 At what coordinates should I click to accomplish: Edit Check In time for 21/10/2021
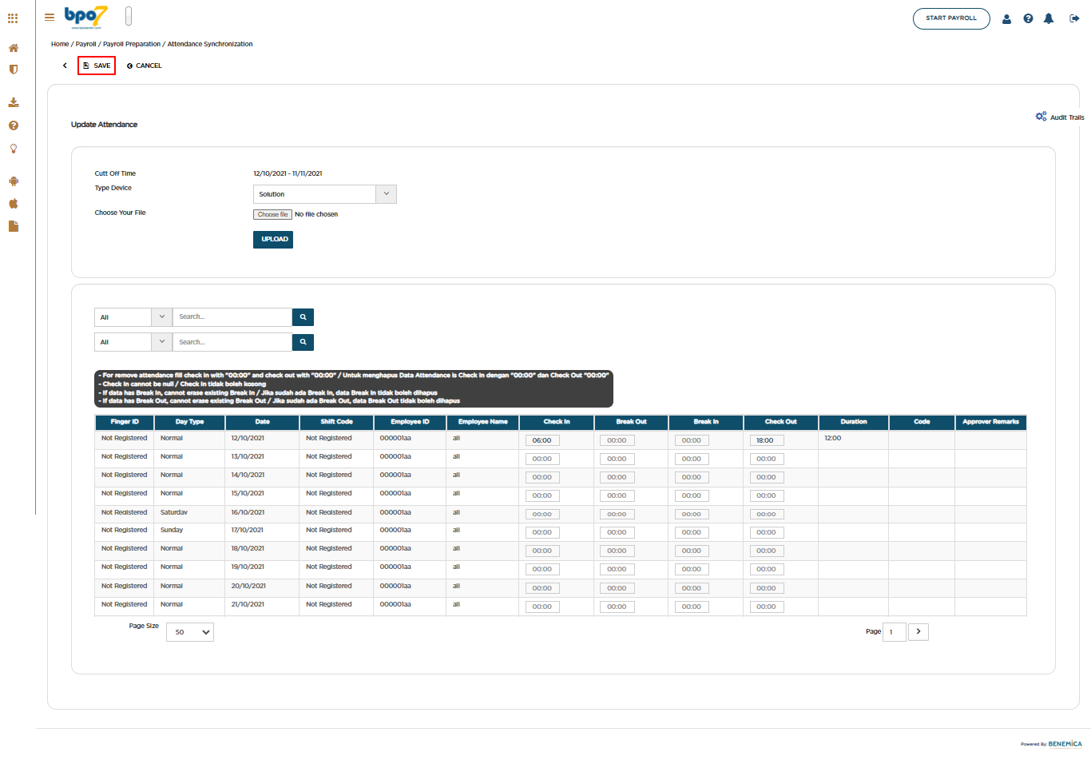click(542, 607)
